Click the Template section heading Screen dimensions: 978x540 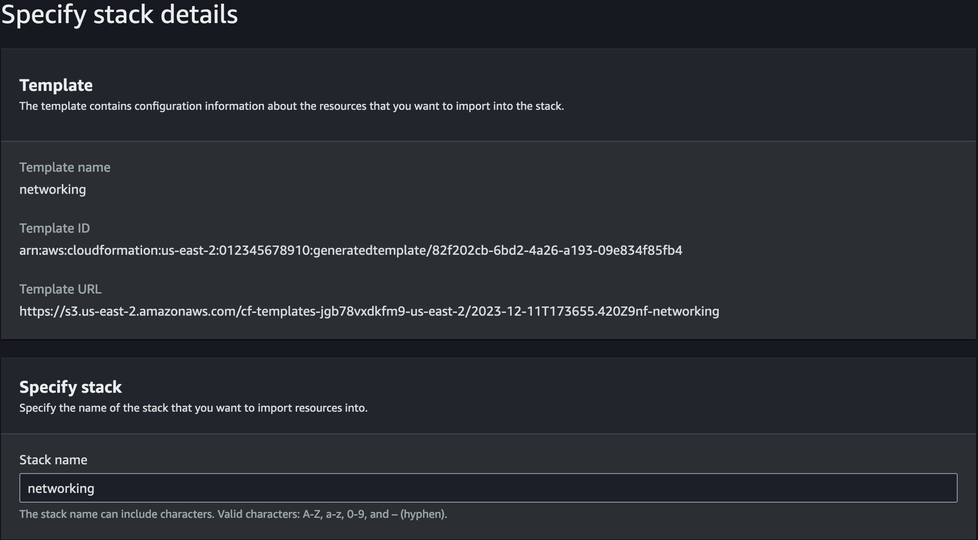tap(55, 85)
